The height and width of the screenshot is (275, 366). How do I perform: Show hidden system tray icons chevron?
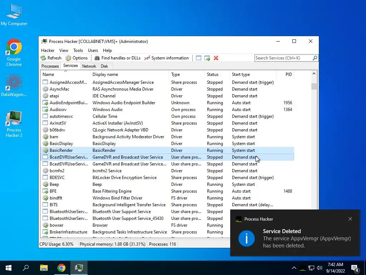click(294, 268)
